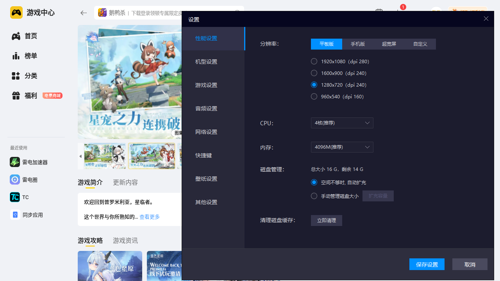Click the 福利 gift icon
Image resolution: width=500 pixels, height=281 pixels.
(x=16, y=96)
